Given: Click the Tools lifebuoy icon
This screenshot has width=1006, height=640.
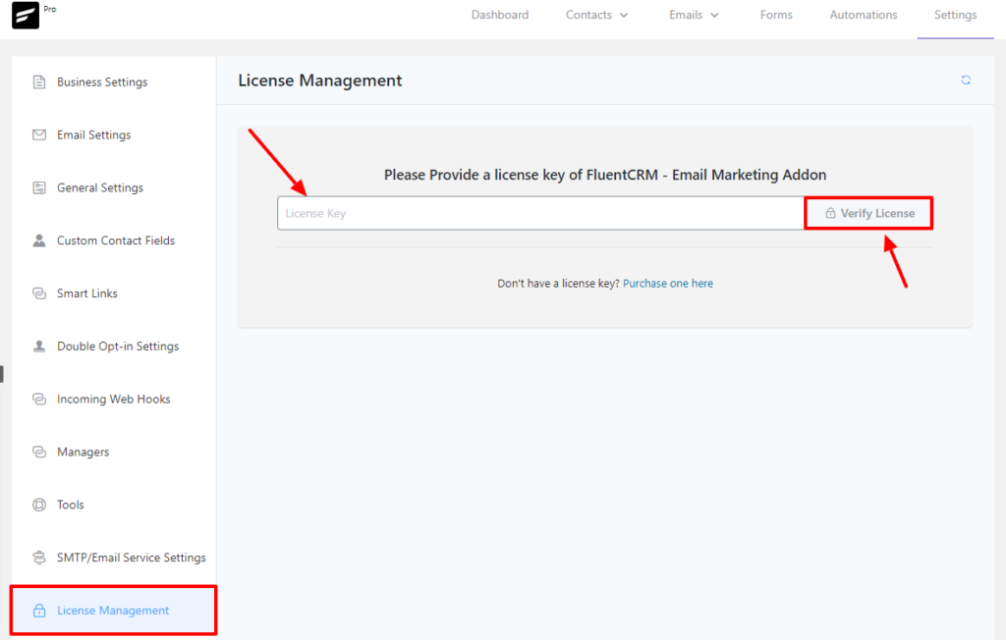Looking at the screenshot, I should pos(39,505).
